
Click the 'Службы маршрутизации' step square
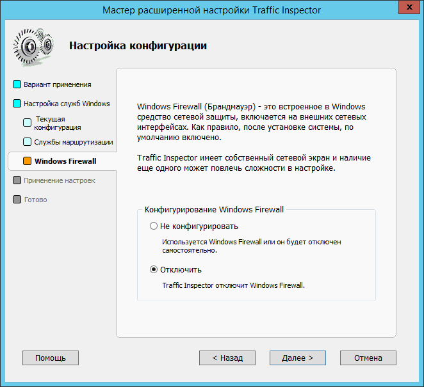point(27,142)
